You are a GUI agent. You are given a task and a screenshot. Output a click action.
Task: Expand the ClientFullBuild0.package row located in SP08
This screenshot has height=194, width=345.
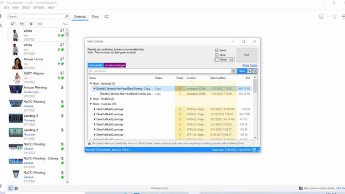pos(94,124)
